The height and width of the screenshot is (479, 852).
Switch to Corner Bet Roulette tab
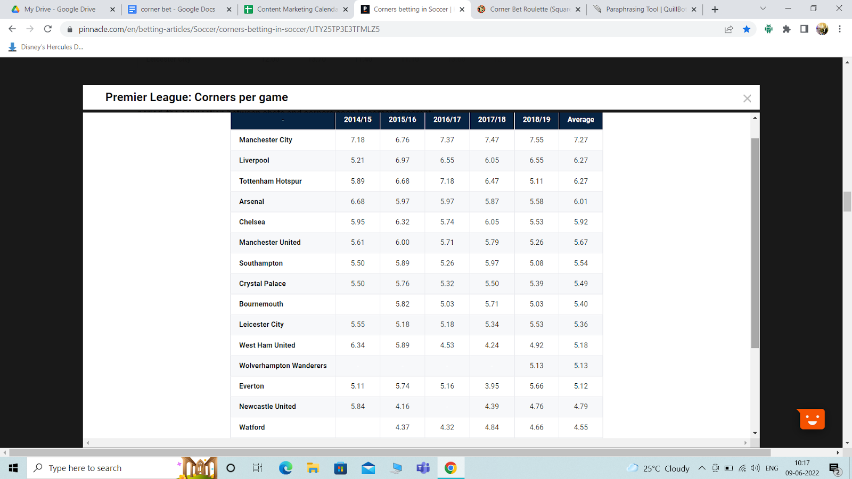[x=529, y=9]
